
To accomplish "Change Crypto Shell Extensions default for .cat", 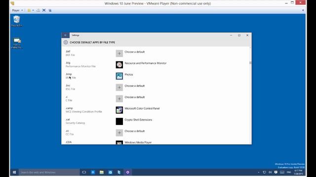I will [119, 121].
